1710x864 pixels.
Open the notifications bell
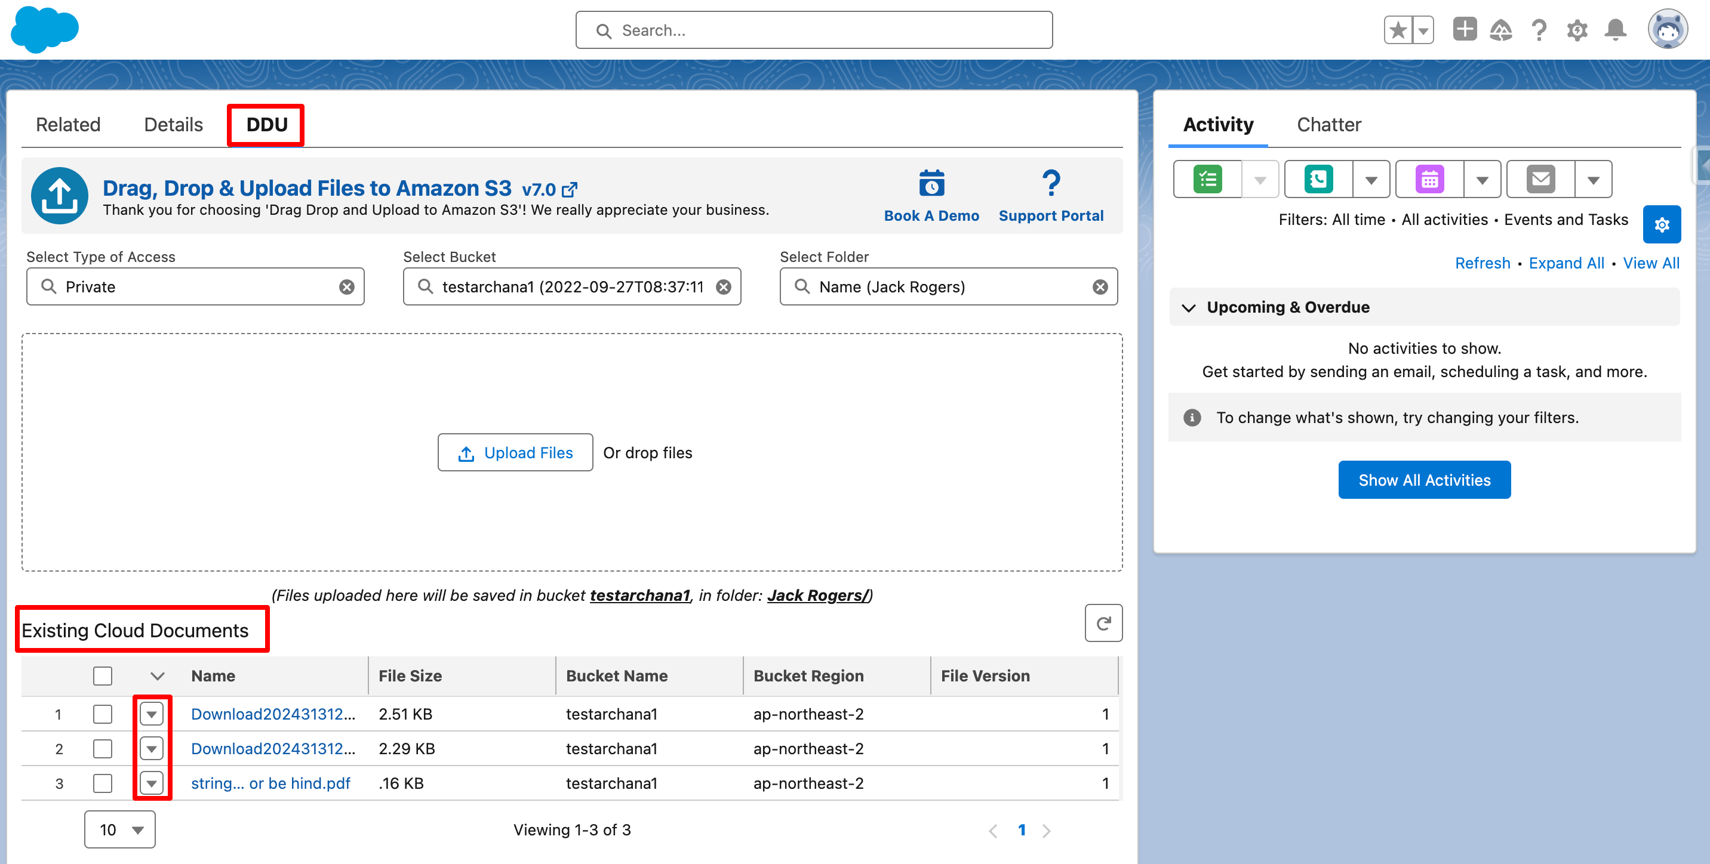click(1615, 30)
